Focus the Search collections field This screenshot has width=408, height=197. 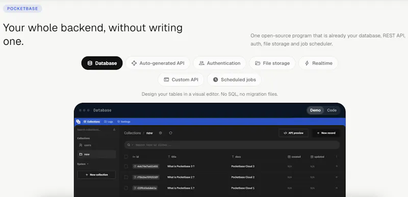(x=94, y=129)
